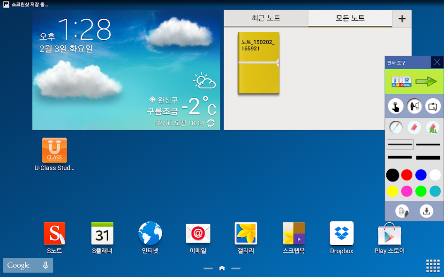Click the screen rotate capture icon
The width and height of the screenshot is (444, 277).
point(433,106)
